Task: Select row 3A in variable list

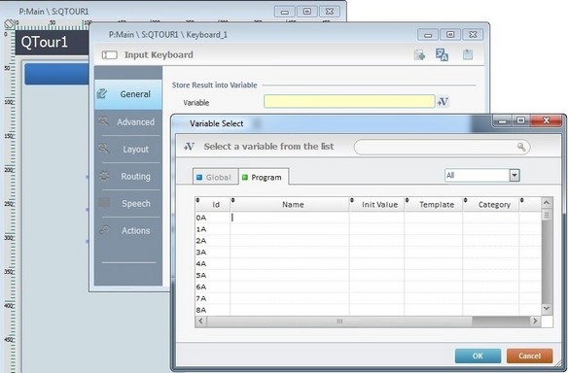Action: click(x=368, y=253)
